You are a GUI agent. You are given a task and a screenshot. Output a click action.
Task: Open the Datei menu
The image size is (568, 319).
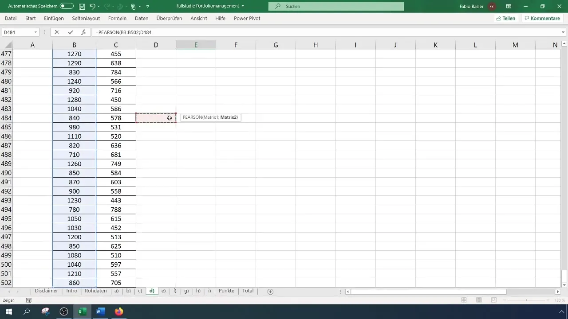(x=11, y=18)
